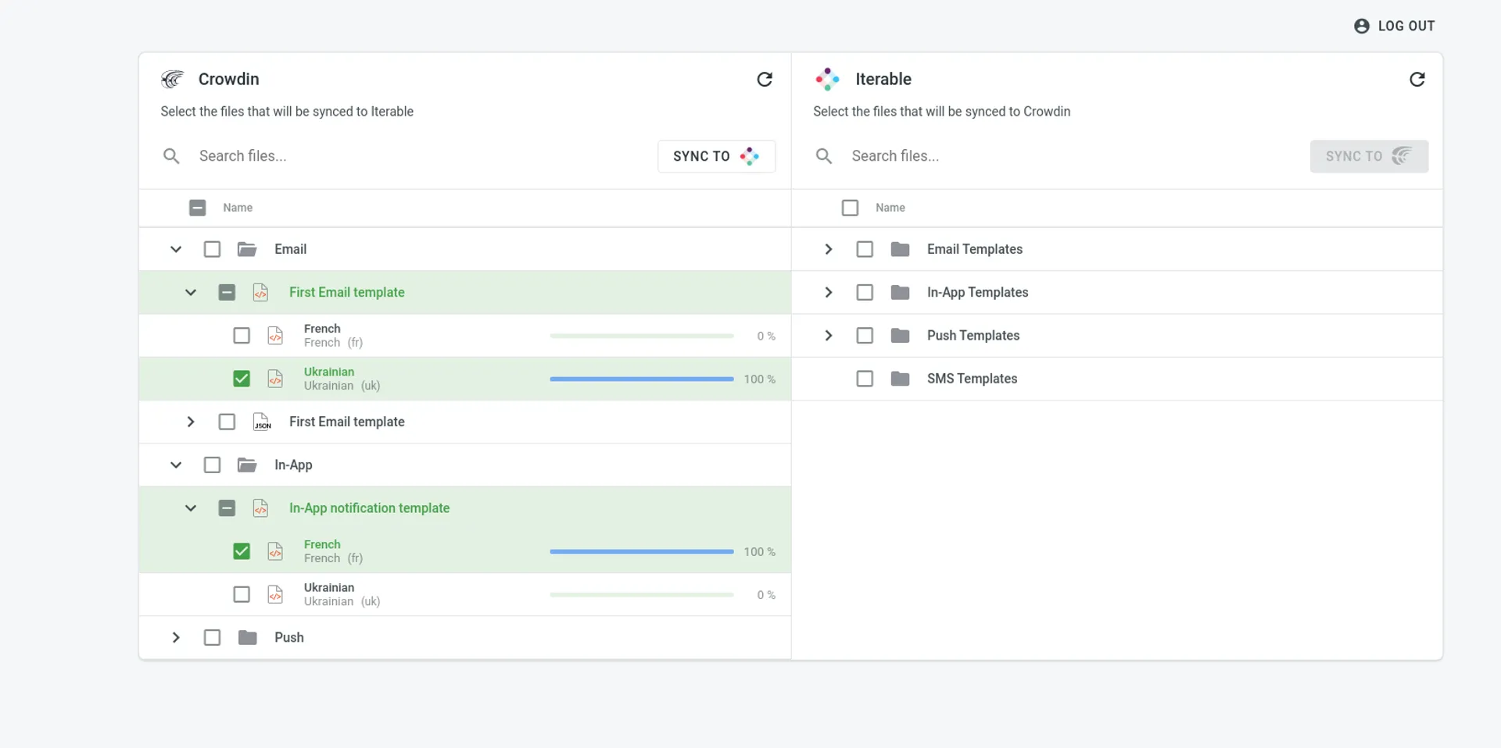
Task: Expand the In-App Templates folder
Action: 829,293
